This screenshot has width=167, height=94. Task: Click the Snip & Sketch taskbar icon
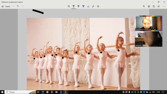65,92
